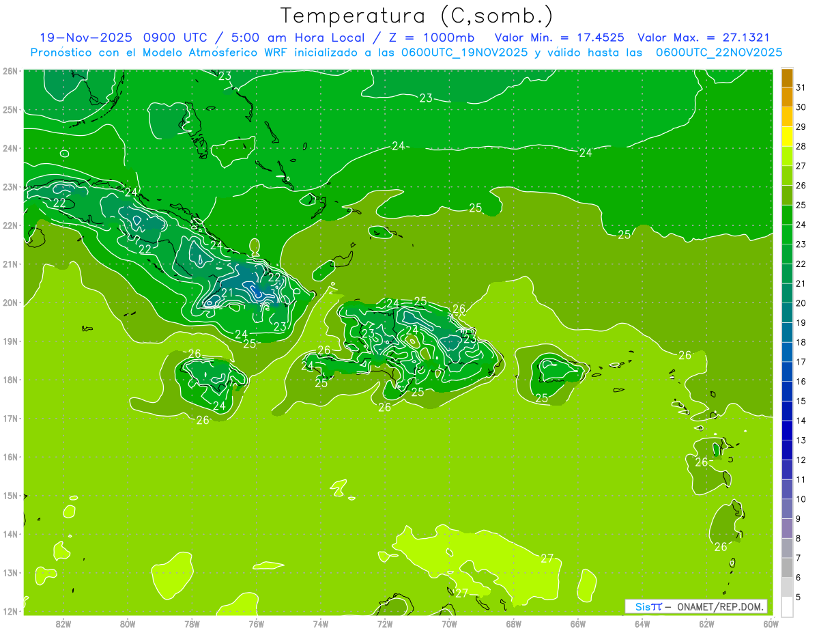Viewport: 819px width, 633px height.
Task: Click the '66W' longitude axis label
Action: click(578, 623)
